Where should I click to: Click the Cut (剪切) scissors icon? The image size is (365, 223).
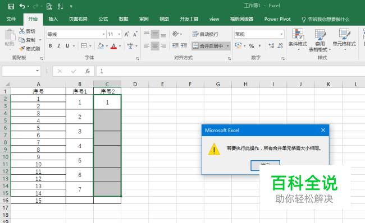click(x=22, y=31)
